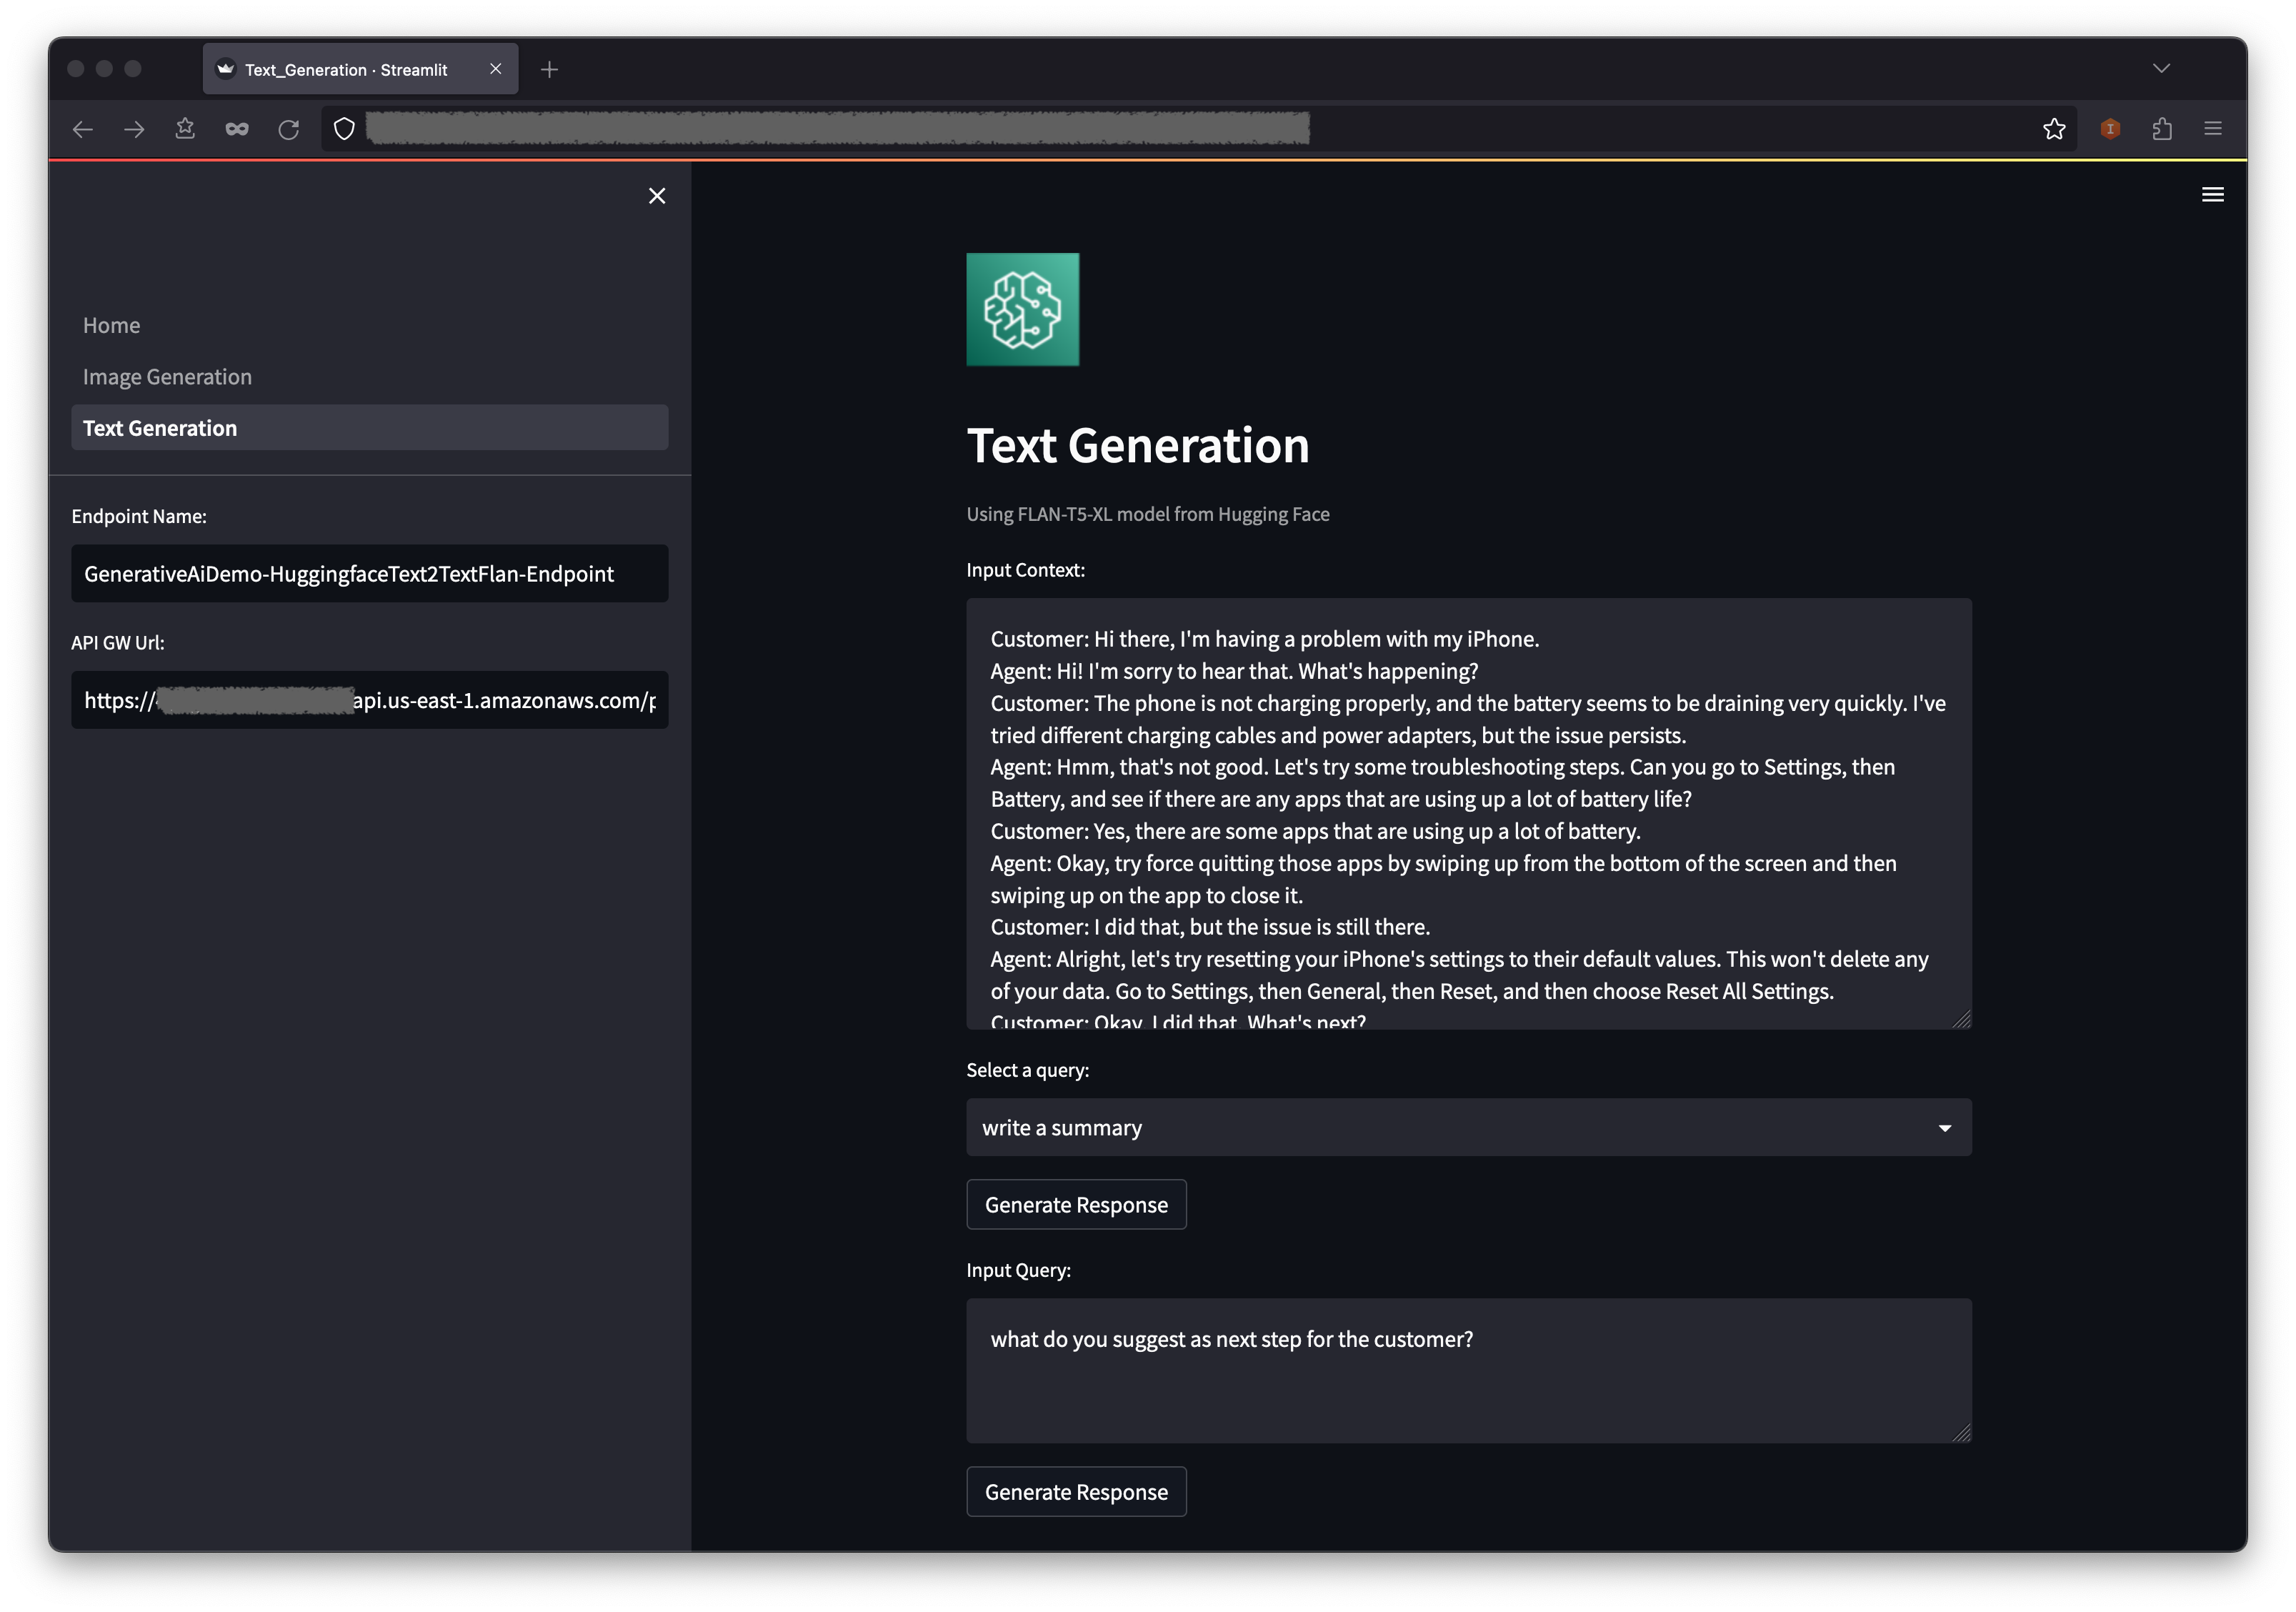Bookmark the page with star icon

coord(2054,129)
